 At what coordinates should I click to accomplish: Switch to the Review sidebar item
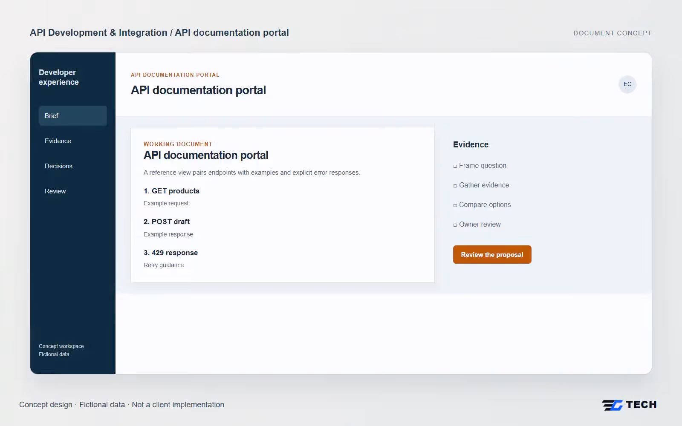73,191
